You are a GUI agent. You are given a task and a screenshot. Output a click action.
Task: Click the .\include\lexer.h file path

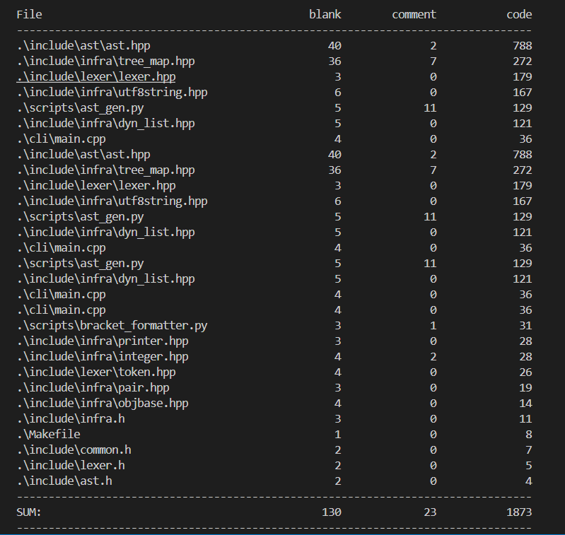click(71, 466)
